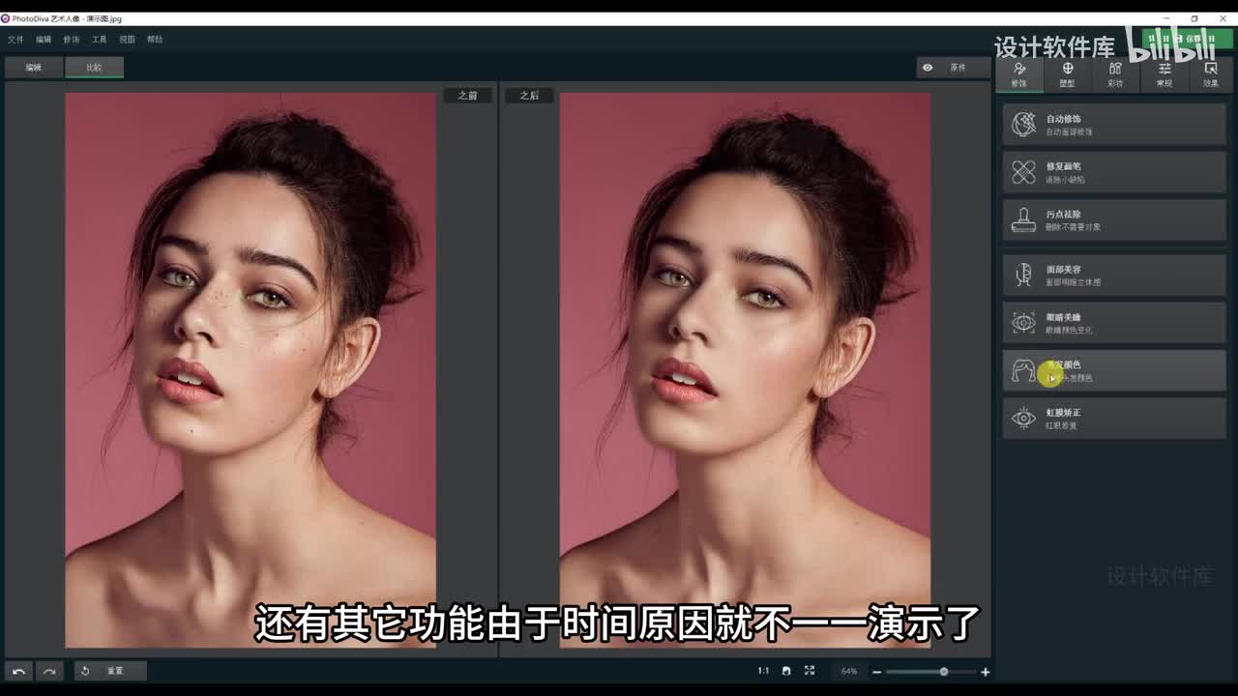The image size is (1238, 696).
Task: Click the fit-to-screen expand icon
Action: click(x=810, y=671)
